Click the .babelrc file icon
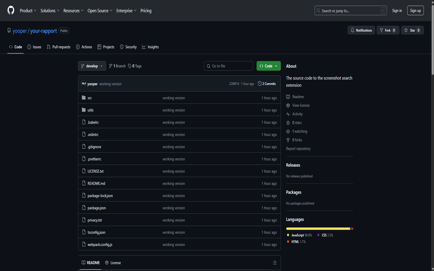 84,122
